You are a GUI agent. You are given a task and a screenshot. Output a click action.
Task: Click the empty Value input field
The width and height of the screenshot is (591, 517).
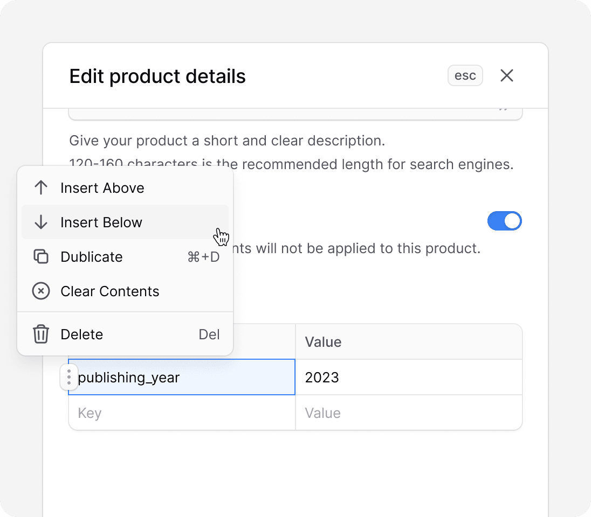click(377, 413)
